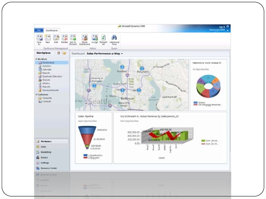Click the 3D donut chart of opportunities

click(209, 86)
